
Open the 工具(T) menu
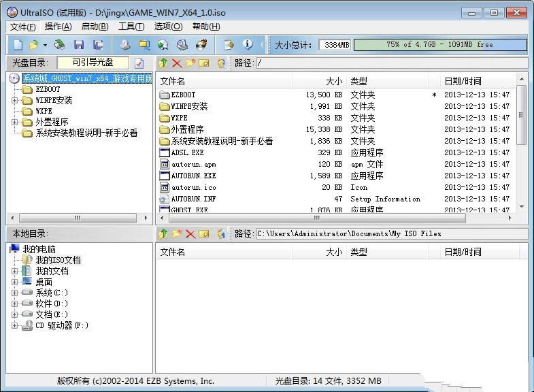click(x=131, y=27)
